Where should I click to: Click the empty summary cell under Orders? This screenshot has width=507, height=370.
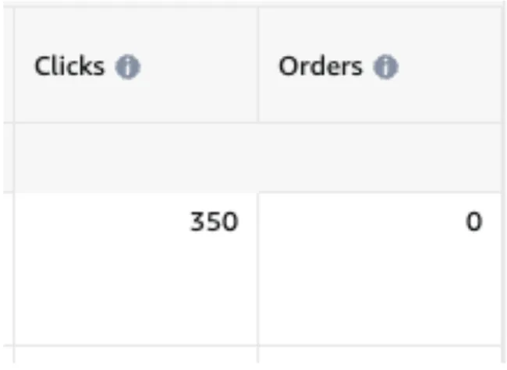pos(380,157)
